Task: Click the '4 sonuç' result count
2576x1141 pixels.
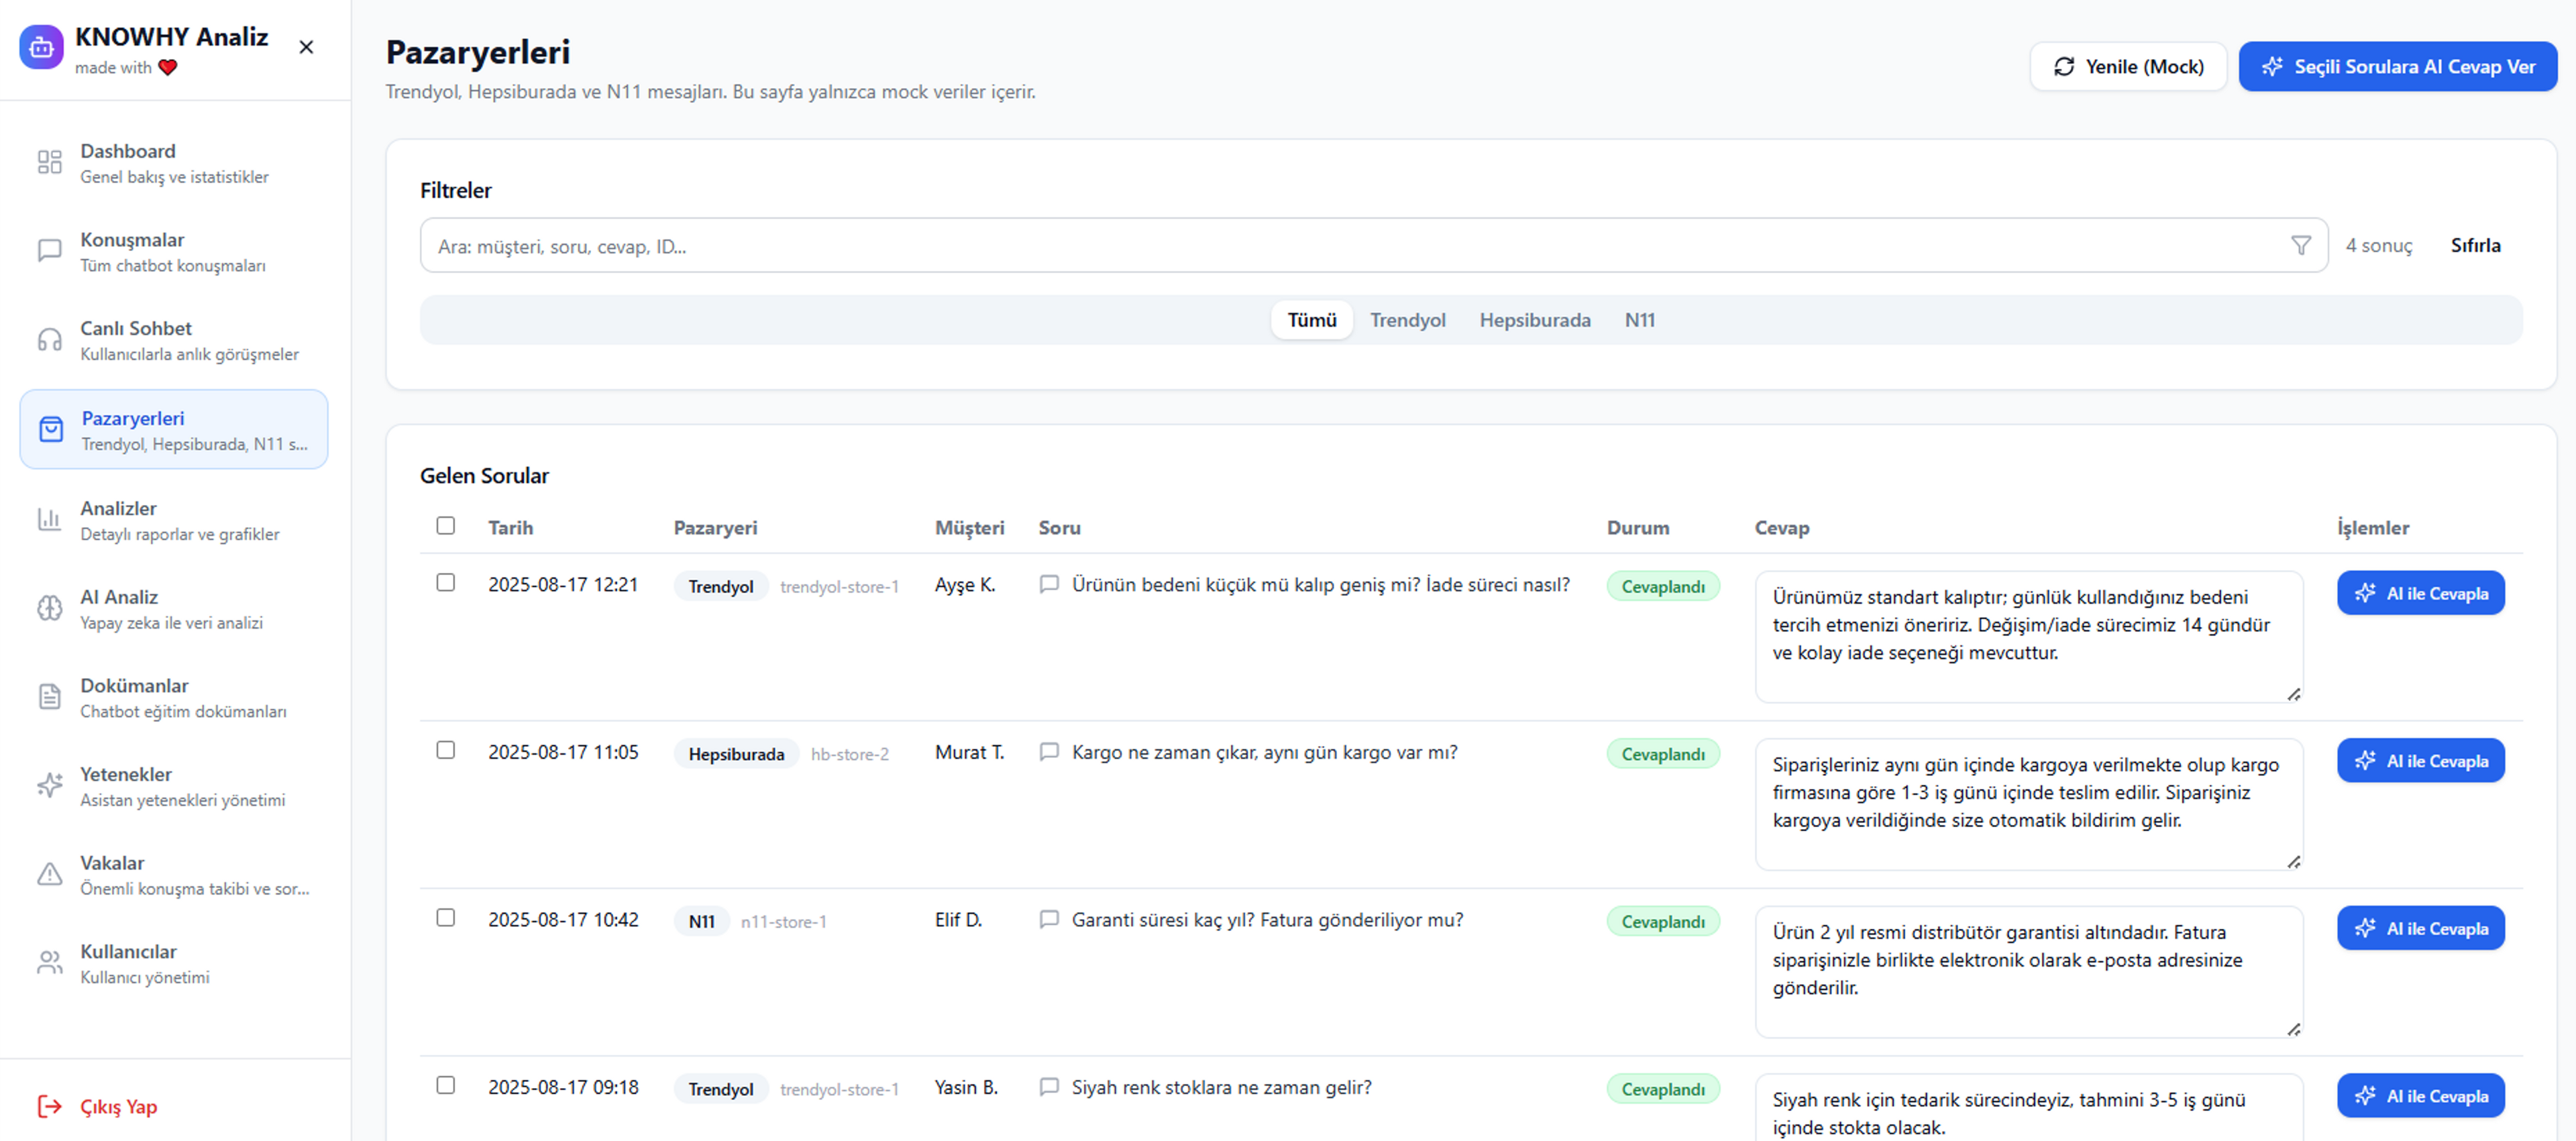Action: 2378,245
